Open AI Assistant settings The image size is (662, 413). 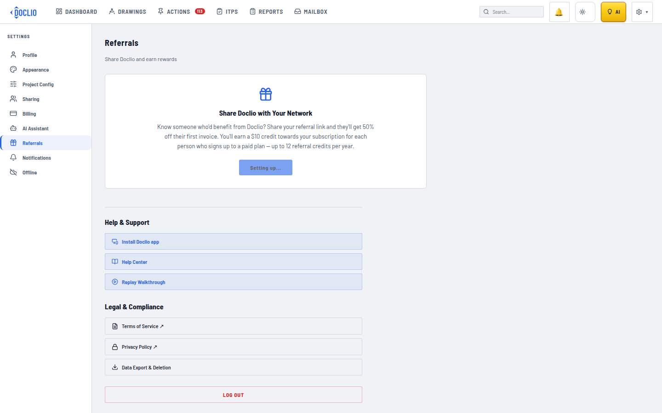click(x=46, y=128)
